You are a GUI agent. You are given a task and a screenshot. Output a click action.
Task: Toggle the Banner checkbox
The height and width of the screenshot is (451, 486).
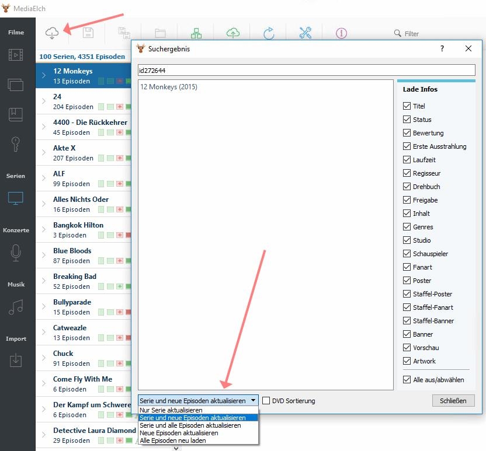pos(407,334)
